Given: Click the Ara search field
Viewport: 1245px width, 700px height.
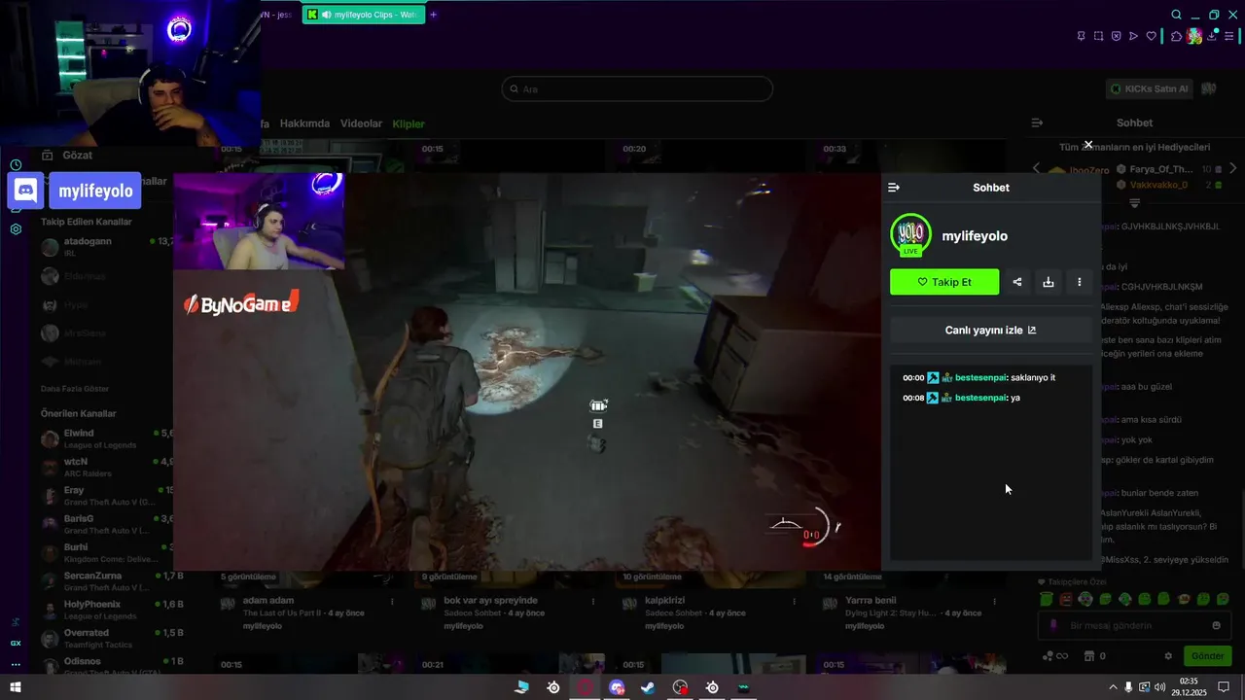Looking at the screenshot, I should pyautogui.click(x=637, y=88).
